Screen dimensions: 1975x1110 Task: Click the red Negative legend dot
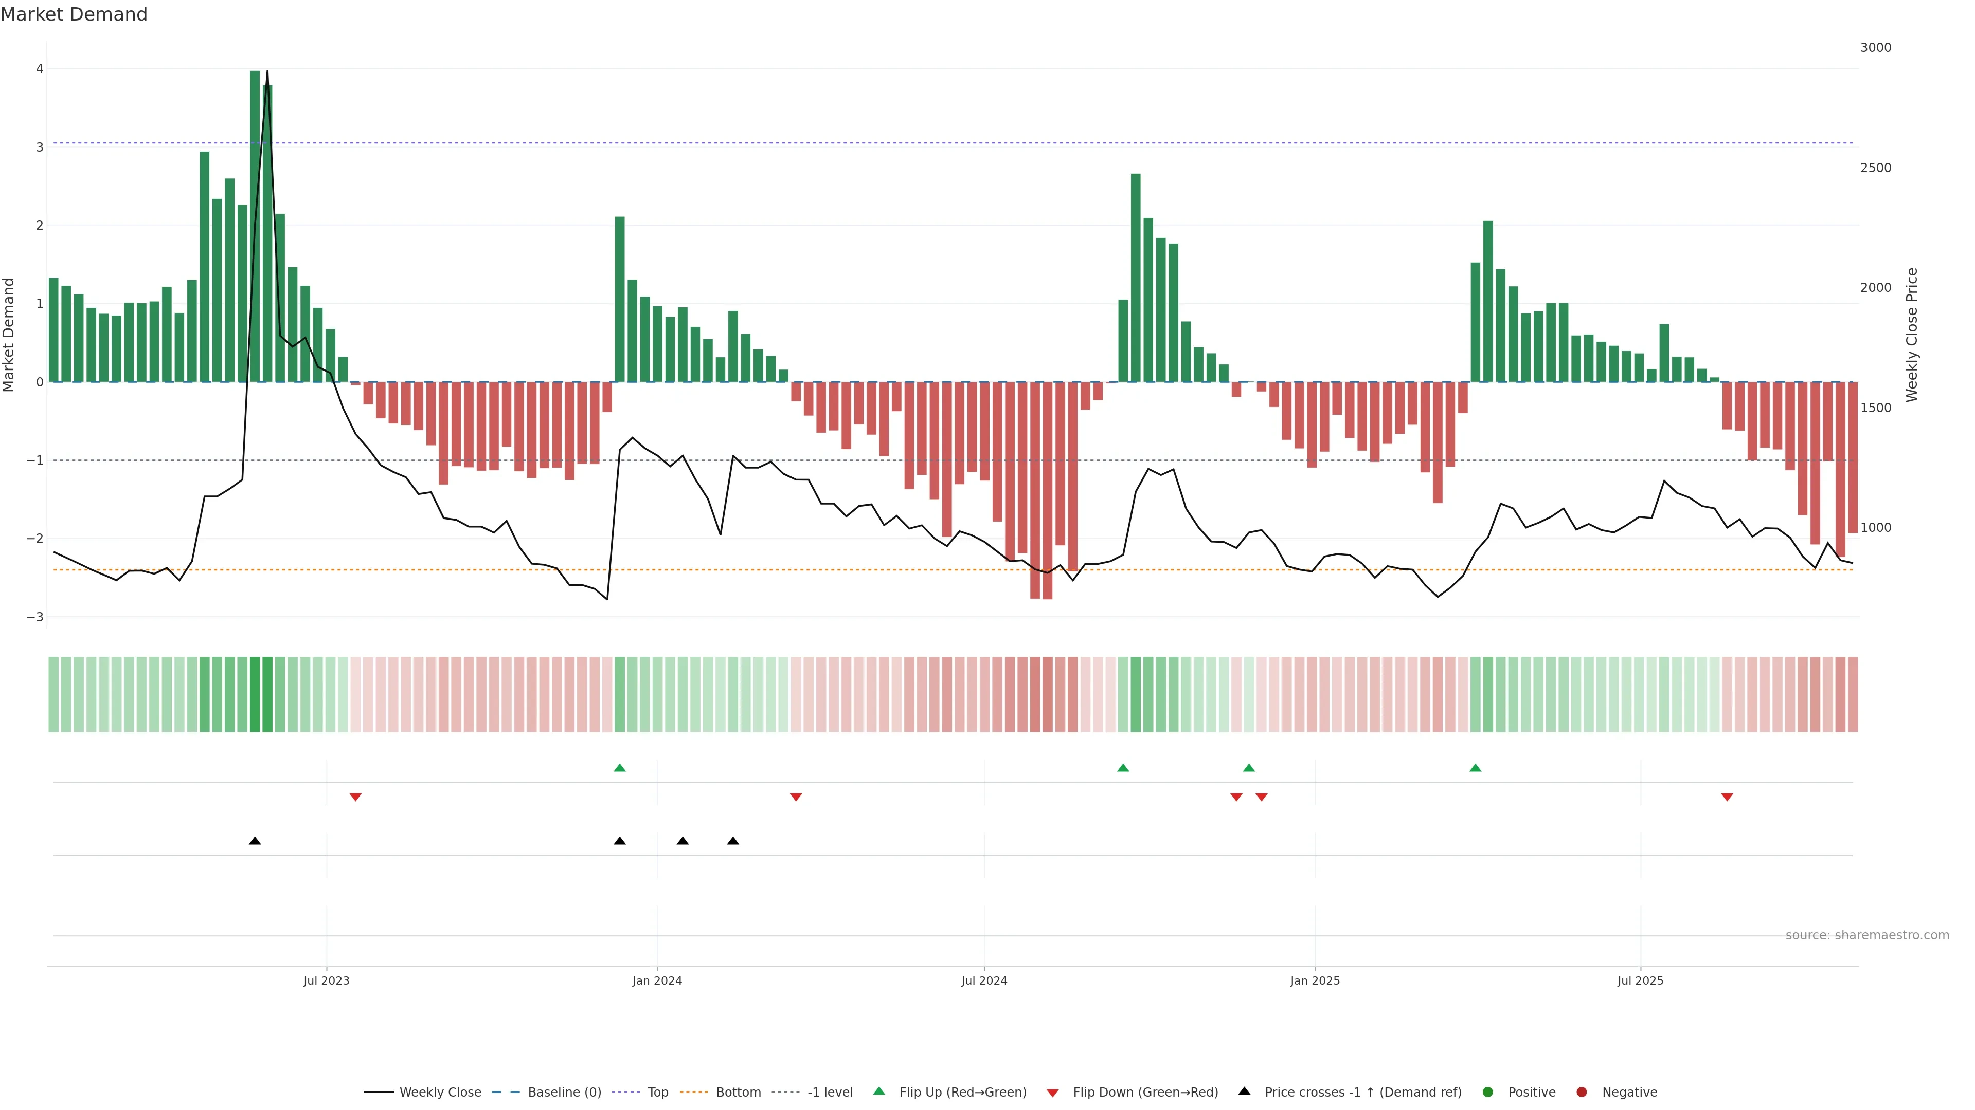[1582, 1093]
